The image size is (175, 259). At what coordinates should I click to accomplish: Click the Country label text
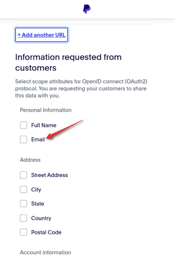pos(41,218)
